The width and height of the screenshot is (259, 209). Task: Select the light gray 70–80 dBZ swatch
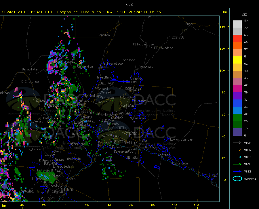click(237, 24)
